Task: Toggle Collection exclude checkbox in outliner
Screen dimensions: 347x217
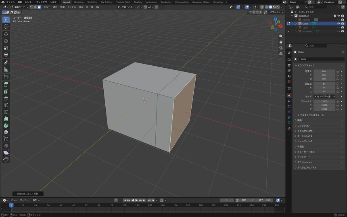Action: pyautogui.click(x=334, y=16)
